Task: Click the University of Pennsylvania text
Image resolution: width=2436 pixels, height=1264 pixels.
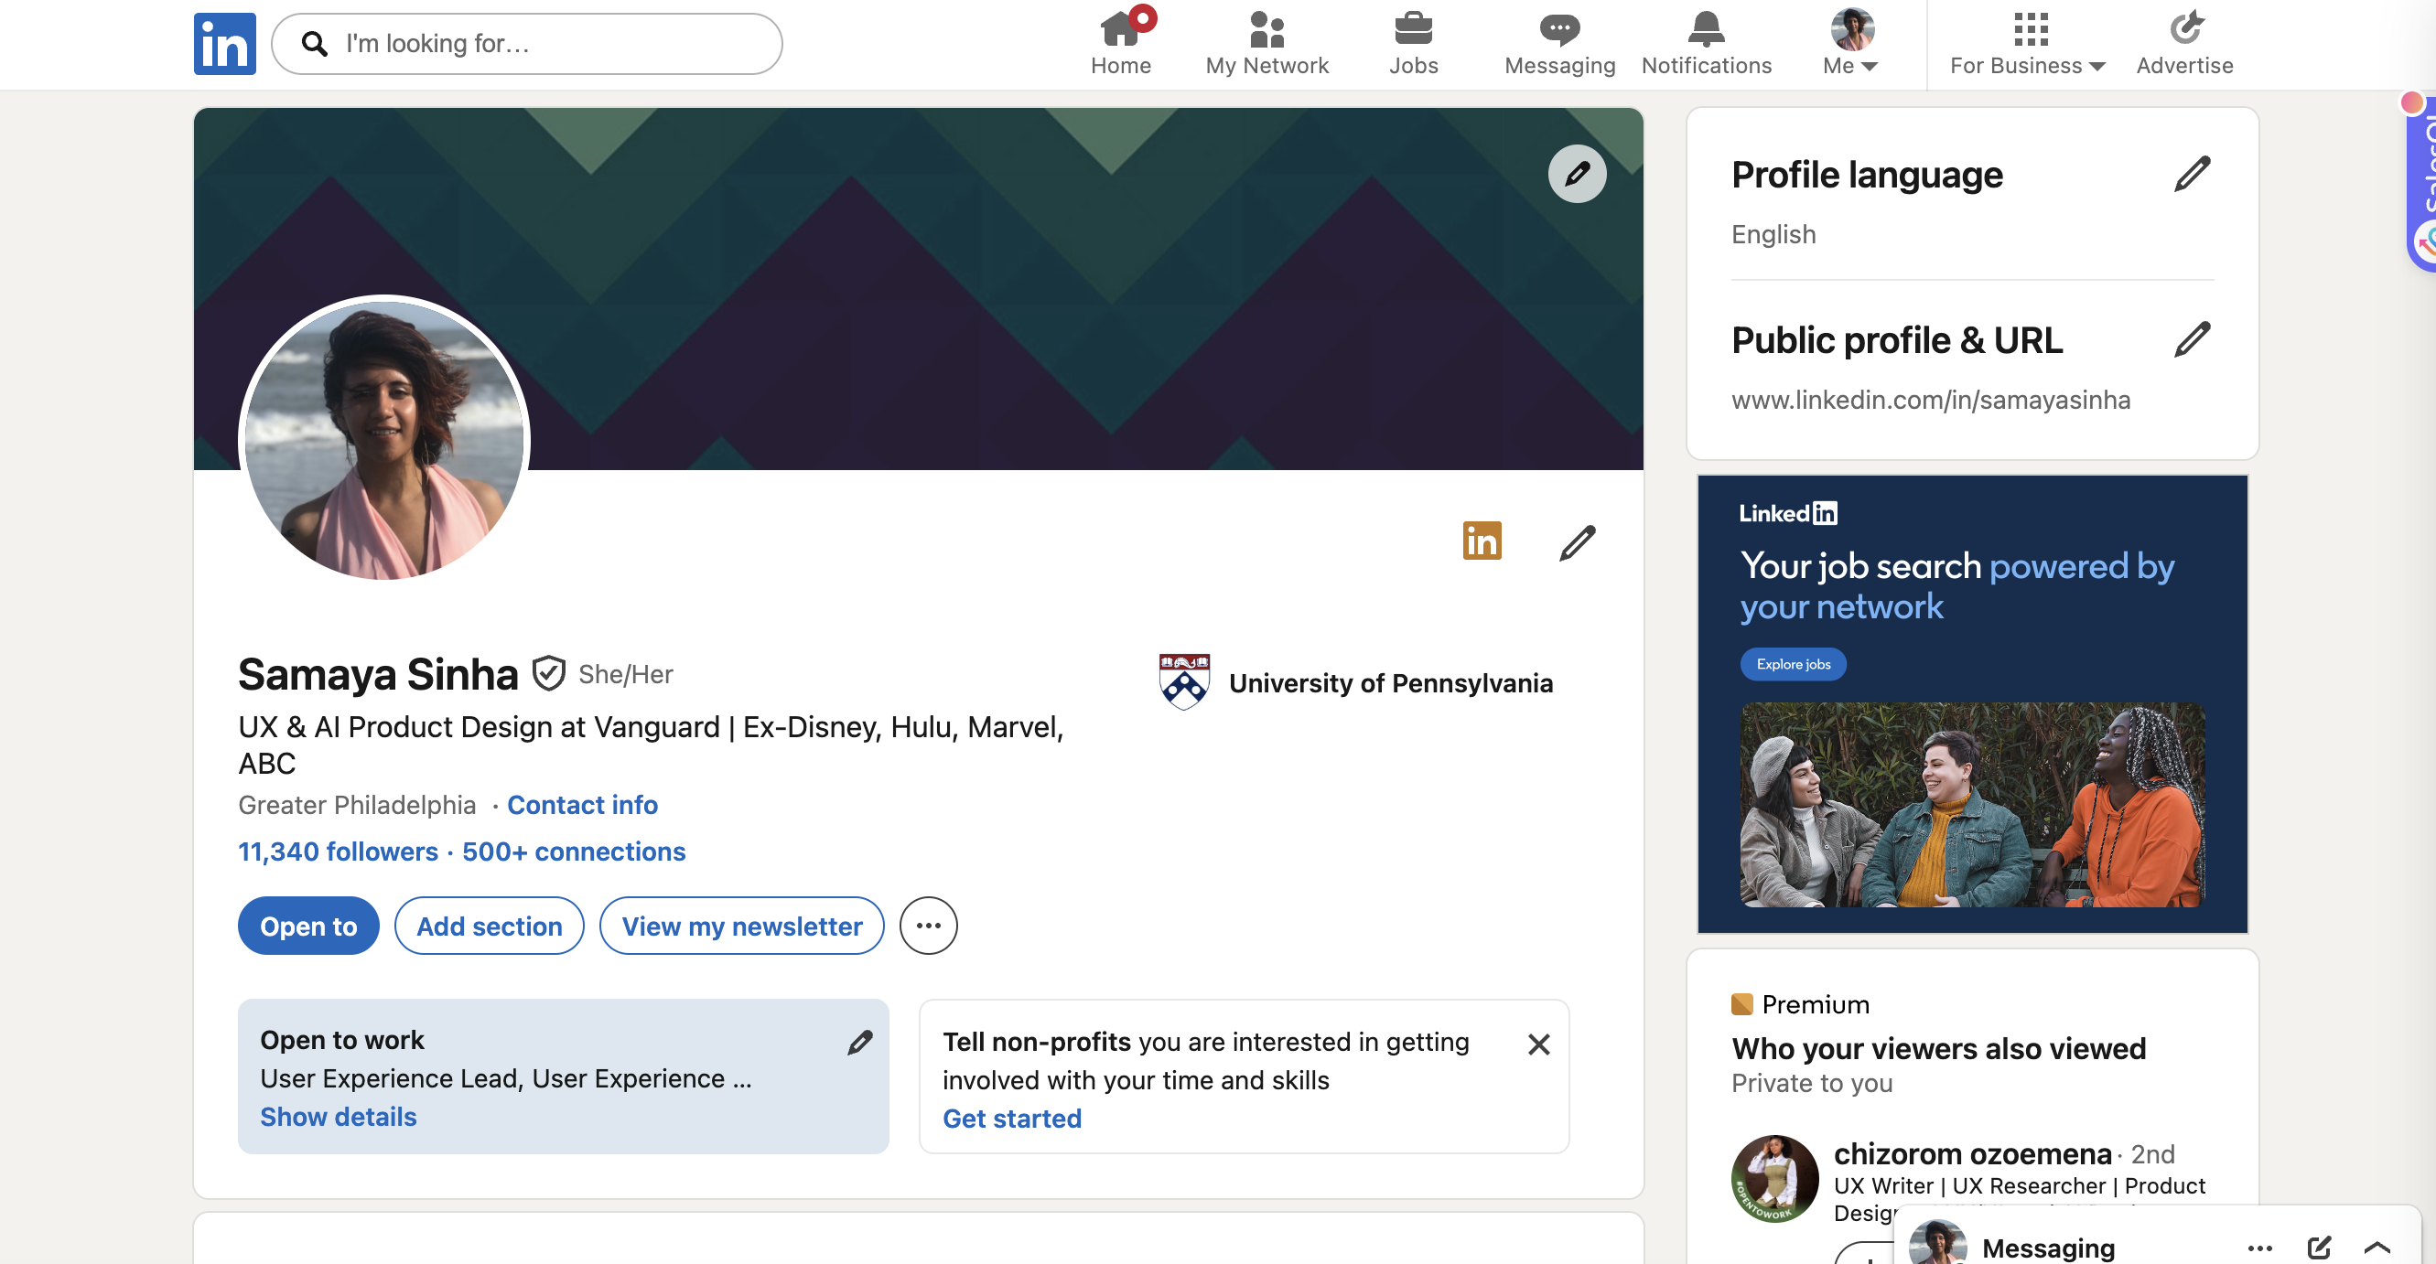Action: tap(1391, 682)
